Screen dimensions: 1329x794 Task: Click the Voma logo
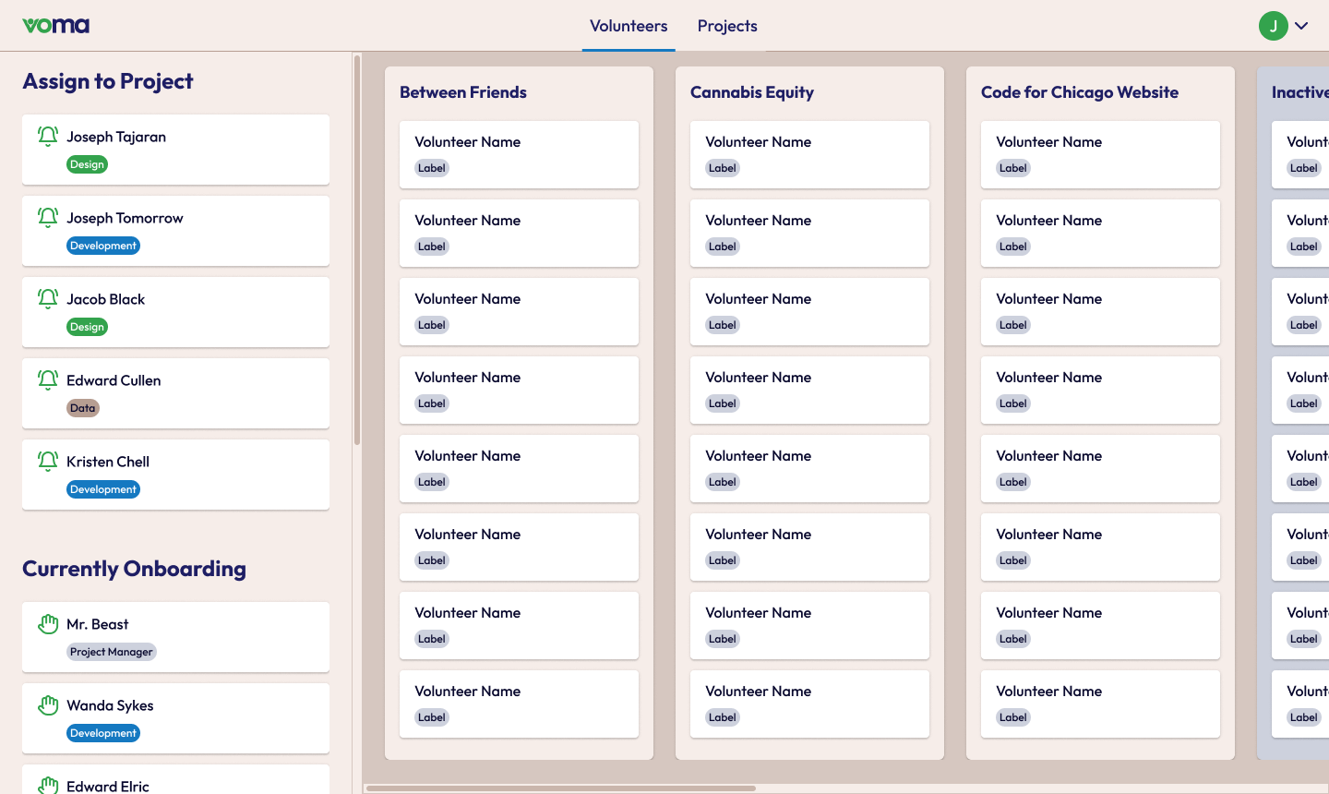coord(55,26)
